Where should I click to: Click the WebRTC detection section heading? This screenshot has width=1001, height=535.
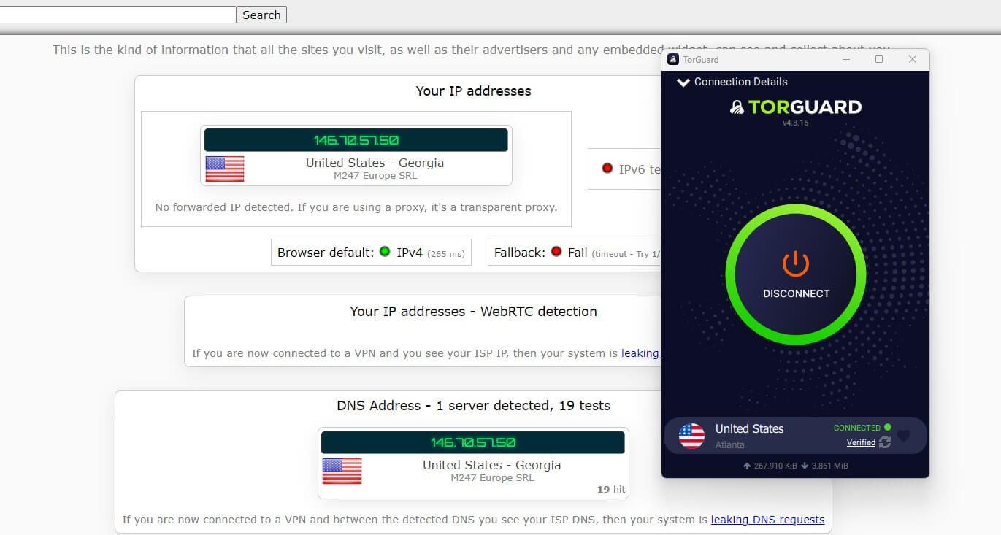pos(473,312)
